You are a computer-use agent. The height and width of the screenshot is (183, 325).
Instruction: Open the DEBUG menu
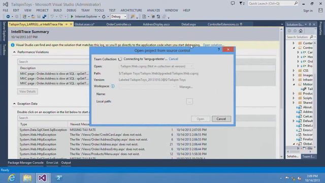pos(71,10)
